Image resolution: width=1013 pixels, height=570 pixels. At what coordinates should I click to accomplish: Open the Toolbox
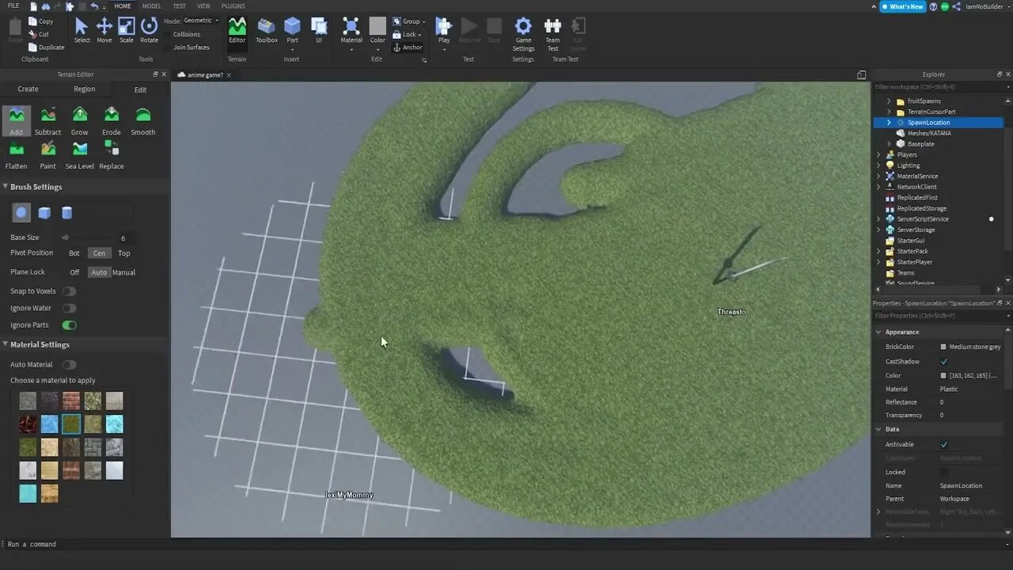click(x=267, y=30)
